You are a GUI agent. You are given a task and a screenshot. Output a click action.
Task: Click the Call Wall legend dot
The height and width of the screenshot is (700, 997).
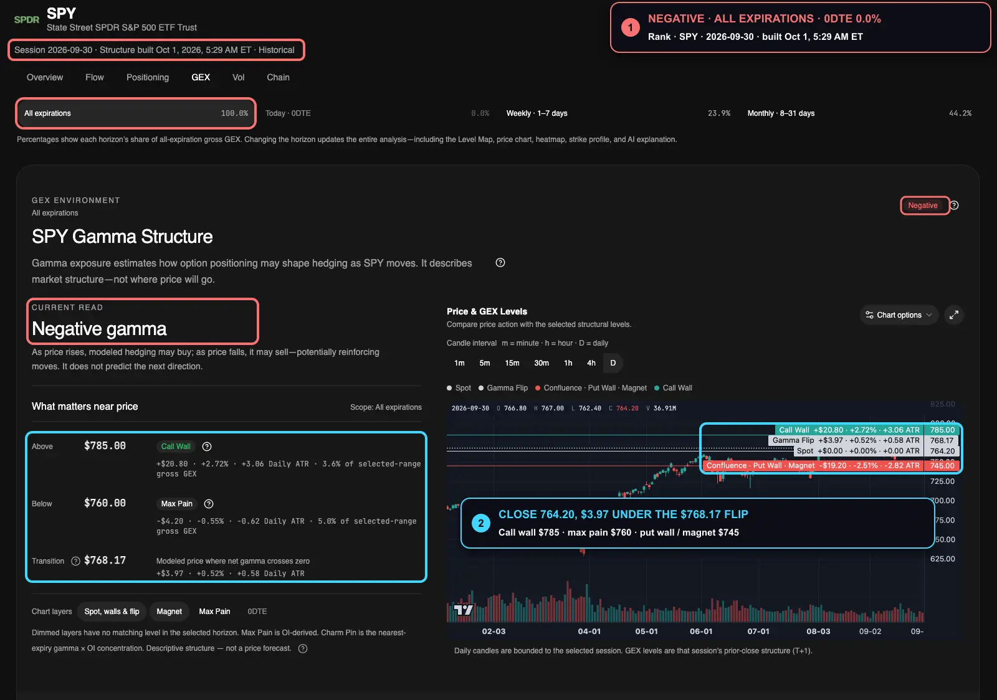[657, 388]
